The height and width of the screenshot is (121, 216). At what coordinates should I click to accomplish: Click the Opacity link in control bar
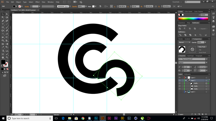(75, 6)
